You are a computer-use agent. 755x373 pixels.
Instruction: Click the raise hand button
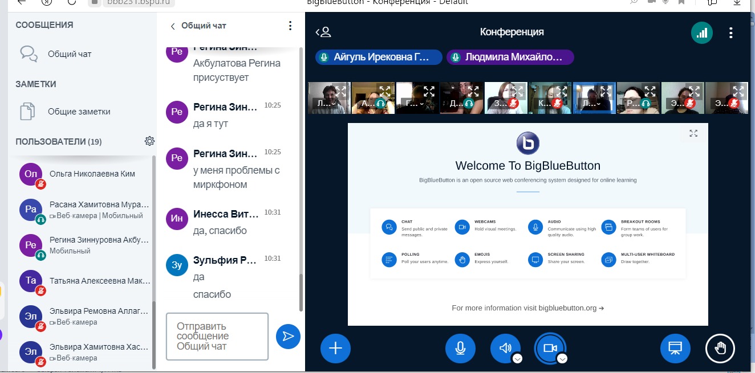pyautogui.click(x=720, y=348)
